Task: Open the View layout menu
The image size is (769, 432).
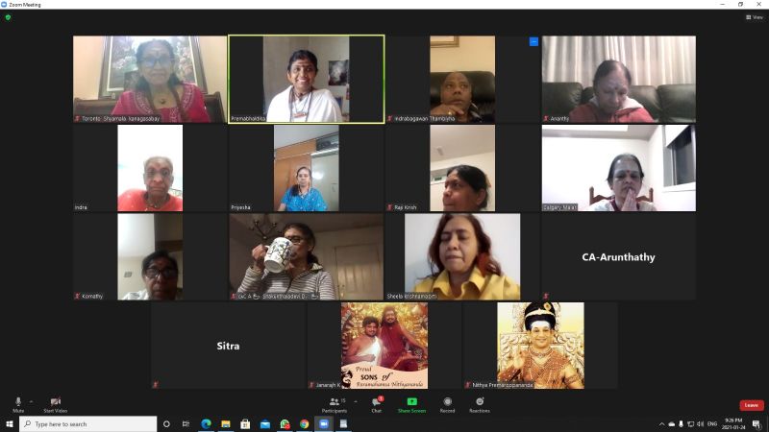Action: [754, 17]
